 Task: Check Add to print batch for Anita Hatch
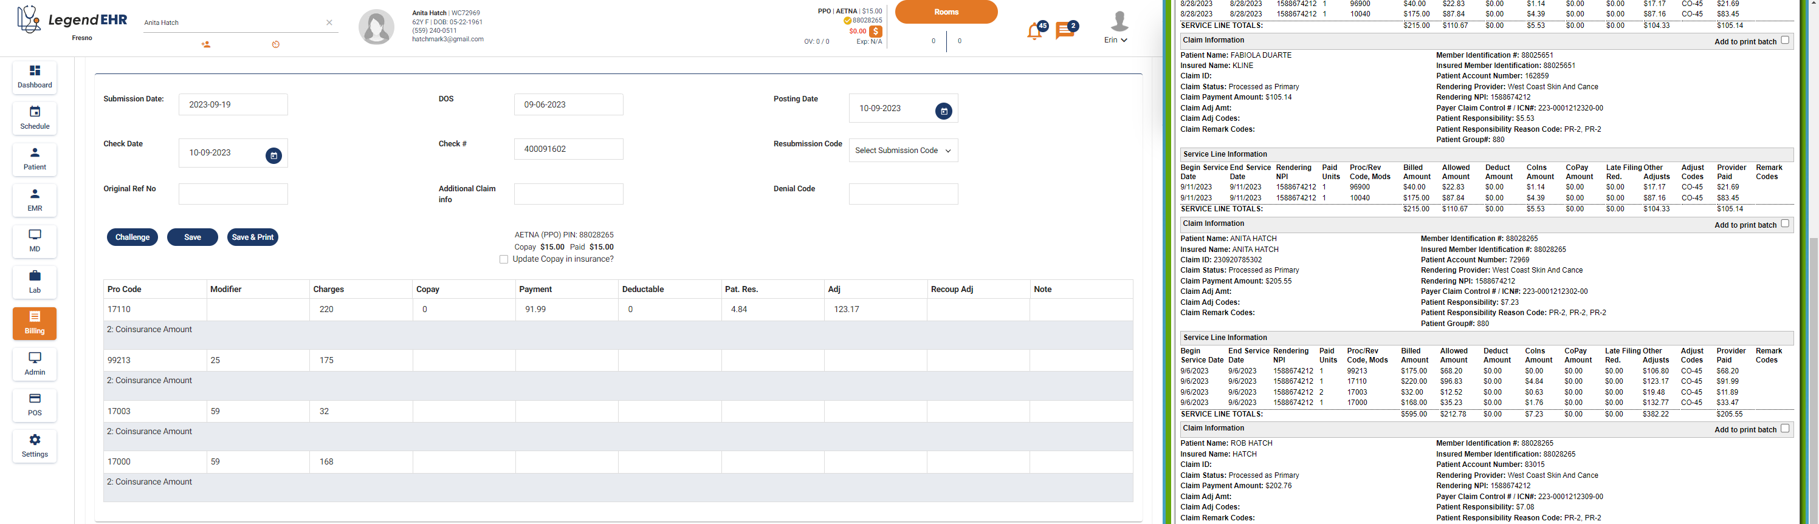1784,223
